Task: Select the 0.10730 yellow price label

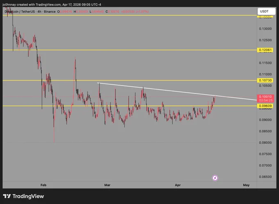Action: pyautogui.click(x=265, y=81)
